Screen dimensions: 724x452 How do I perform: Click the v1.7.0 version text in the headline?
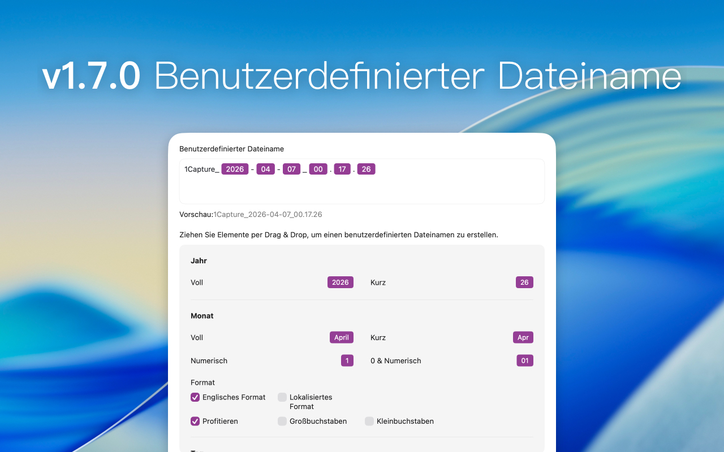(x=91, y=77)
